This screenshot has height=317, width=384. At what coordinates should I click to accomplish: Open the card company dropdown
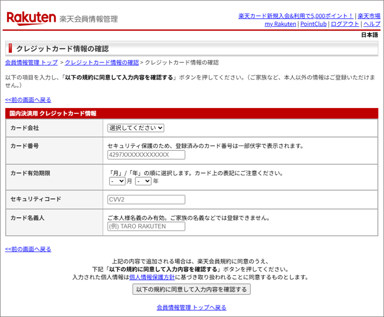pos(136,128)
